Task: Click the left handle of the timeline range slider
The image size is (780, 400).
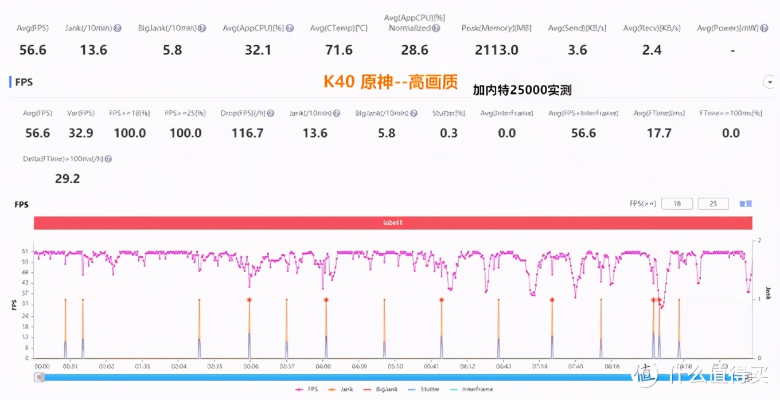Action: tap(39, 377)
